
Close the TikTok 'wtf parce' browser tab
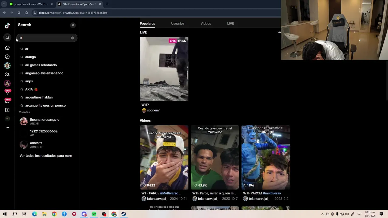(100, 4)
